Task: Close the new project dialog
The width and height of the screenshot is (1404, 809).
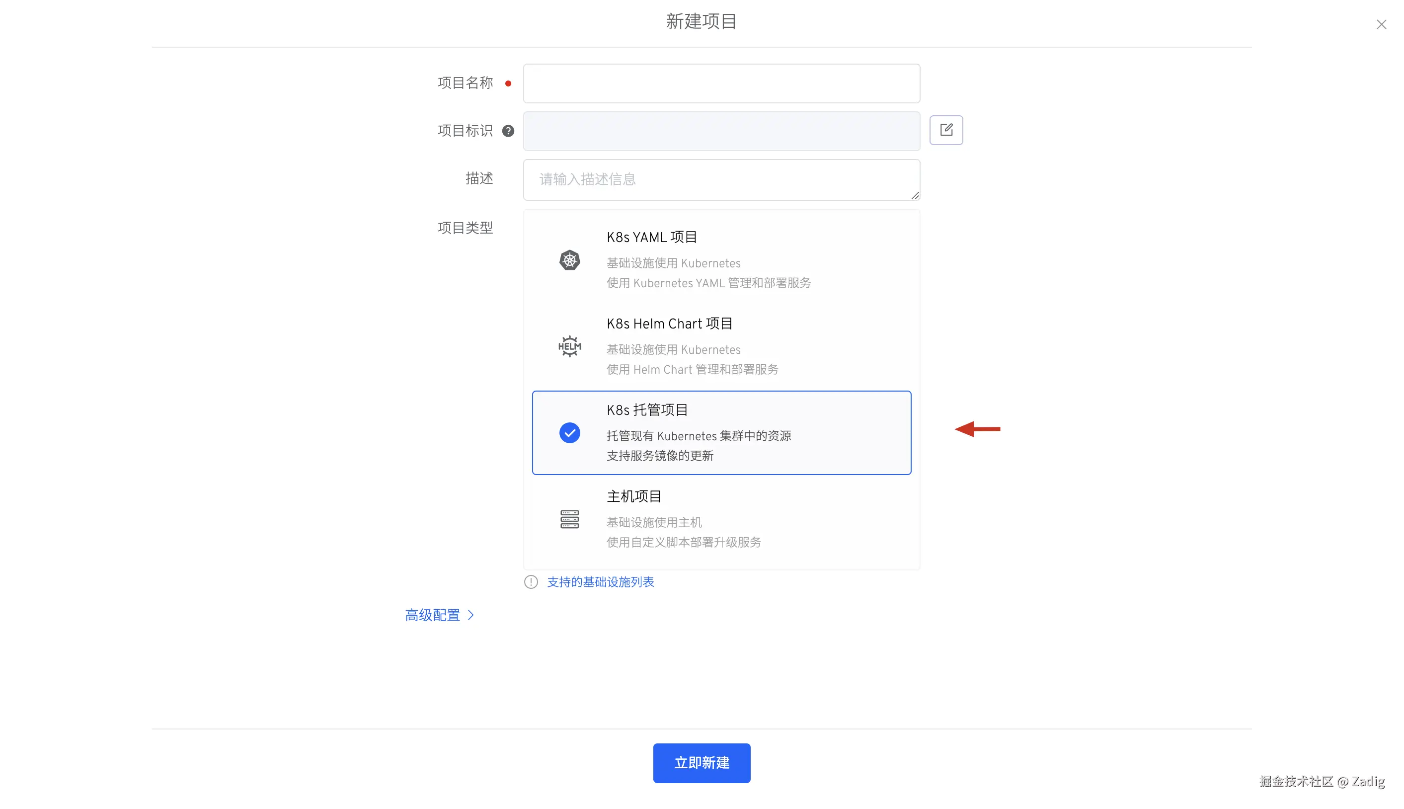Action: click(x=1381, y=24)
